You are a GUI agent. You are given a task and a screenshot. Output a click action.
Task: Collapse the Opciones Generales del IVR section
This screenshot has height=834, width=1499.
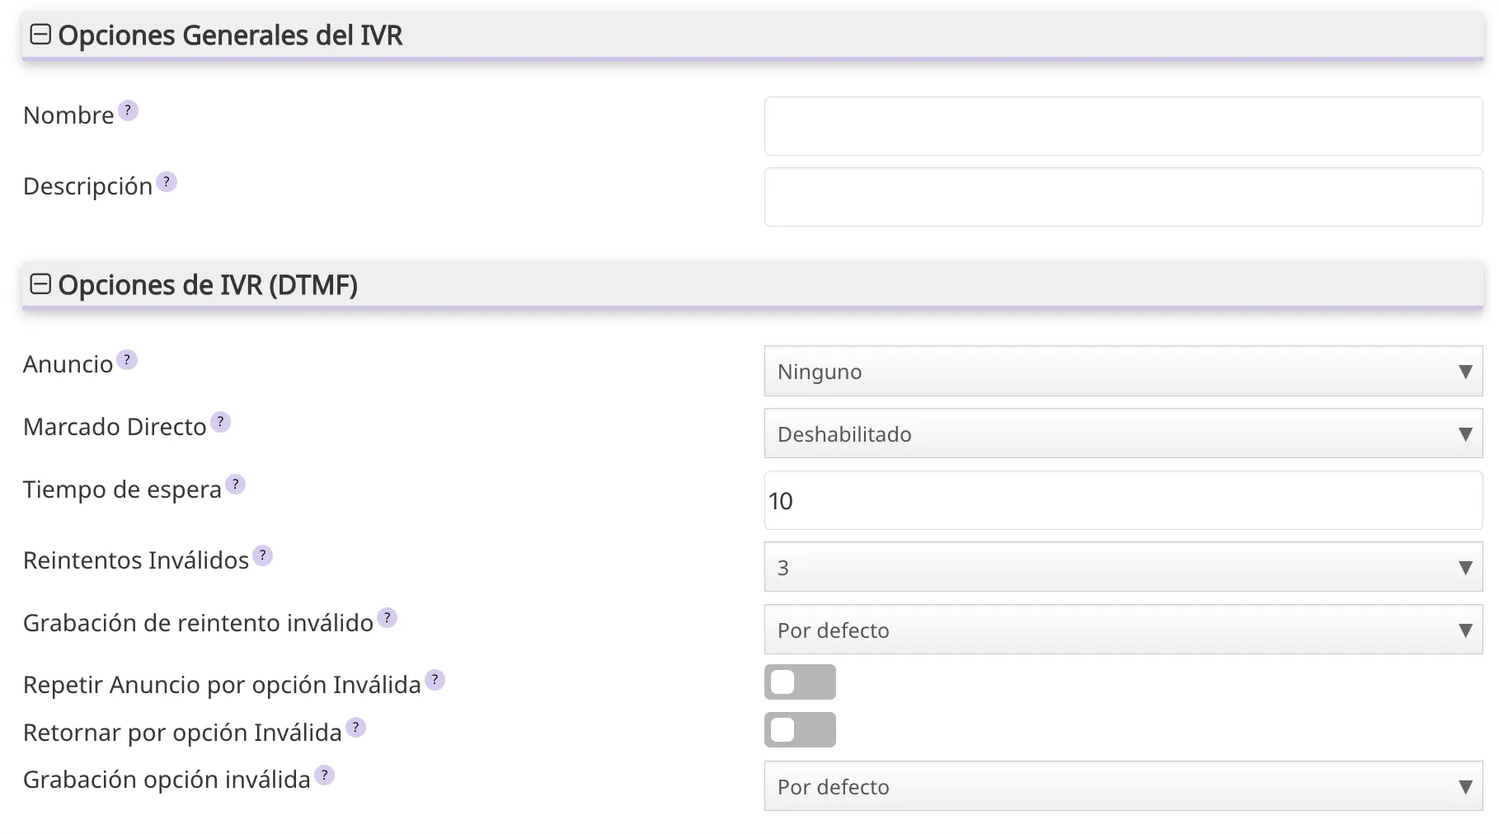pos(40,35)
